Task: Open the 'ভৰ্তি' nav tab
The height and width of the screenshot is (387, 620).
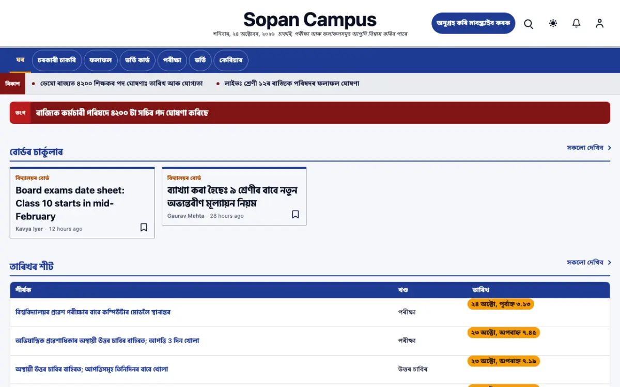Action: [x=200, y=60]
